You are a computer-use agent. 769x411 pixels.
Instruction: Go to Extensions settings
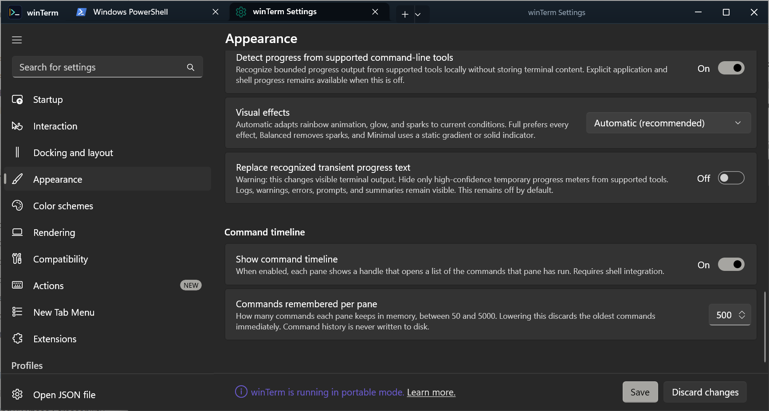pyautogui.click(x=108, y=339)
